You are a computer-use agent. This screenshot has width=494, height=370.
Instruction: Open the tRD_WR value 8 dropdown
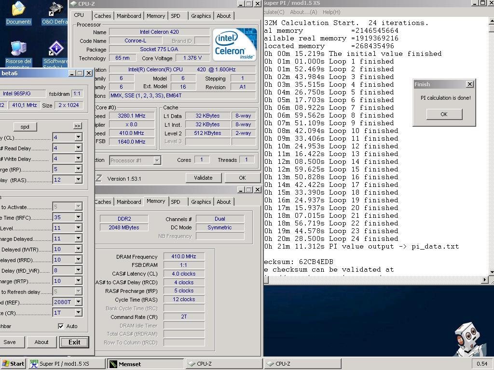tap(79, 270)
